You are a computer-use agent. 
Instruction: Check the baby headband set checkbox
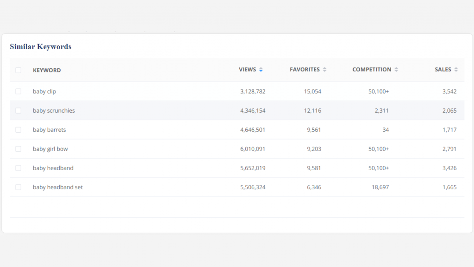click(19, 187)
